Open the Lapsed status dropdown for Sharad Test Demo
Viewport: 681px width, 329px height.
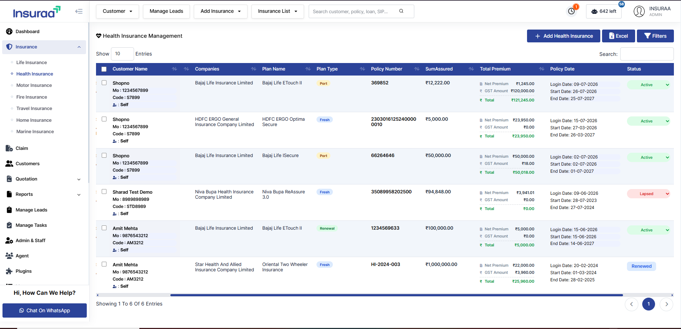(649, 194)
